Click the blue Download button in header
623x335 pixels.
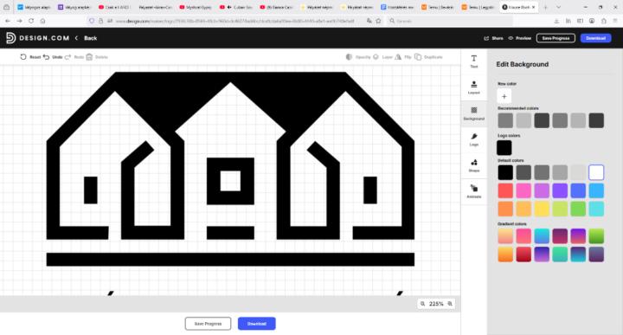[x=595, y=38]
